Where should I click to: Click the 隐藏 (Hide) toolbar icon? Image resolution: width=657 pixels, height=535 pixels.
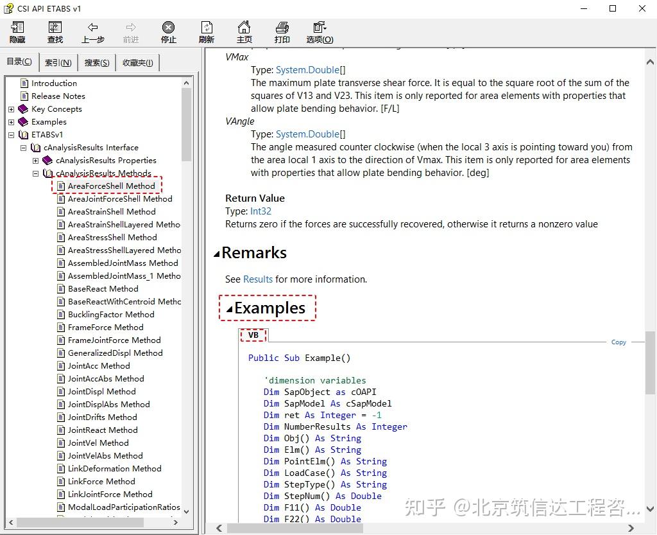[x=17, y=31]
